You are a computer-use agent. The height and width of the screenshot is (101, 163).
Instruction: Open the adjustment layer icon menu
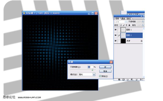pyautogui.click(x=132, y=80)
